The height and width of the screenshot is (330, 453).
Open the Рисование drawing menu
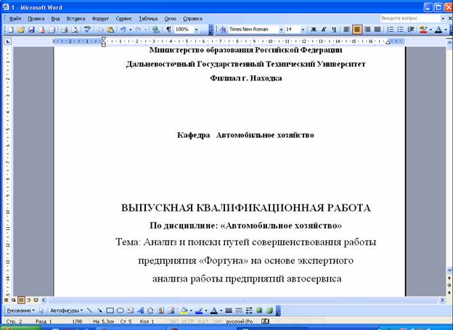[20, 310]
